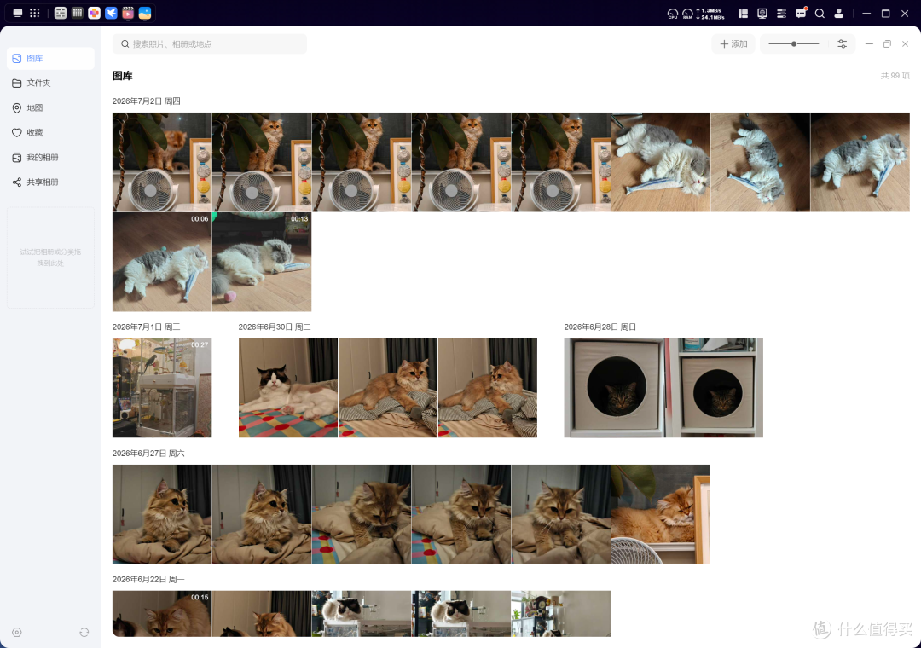Screen dimensions: 921x648
Task: Open the sidebar panel layout icon
Action: tap(743, 13)
